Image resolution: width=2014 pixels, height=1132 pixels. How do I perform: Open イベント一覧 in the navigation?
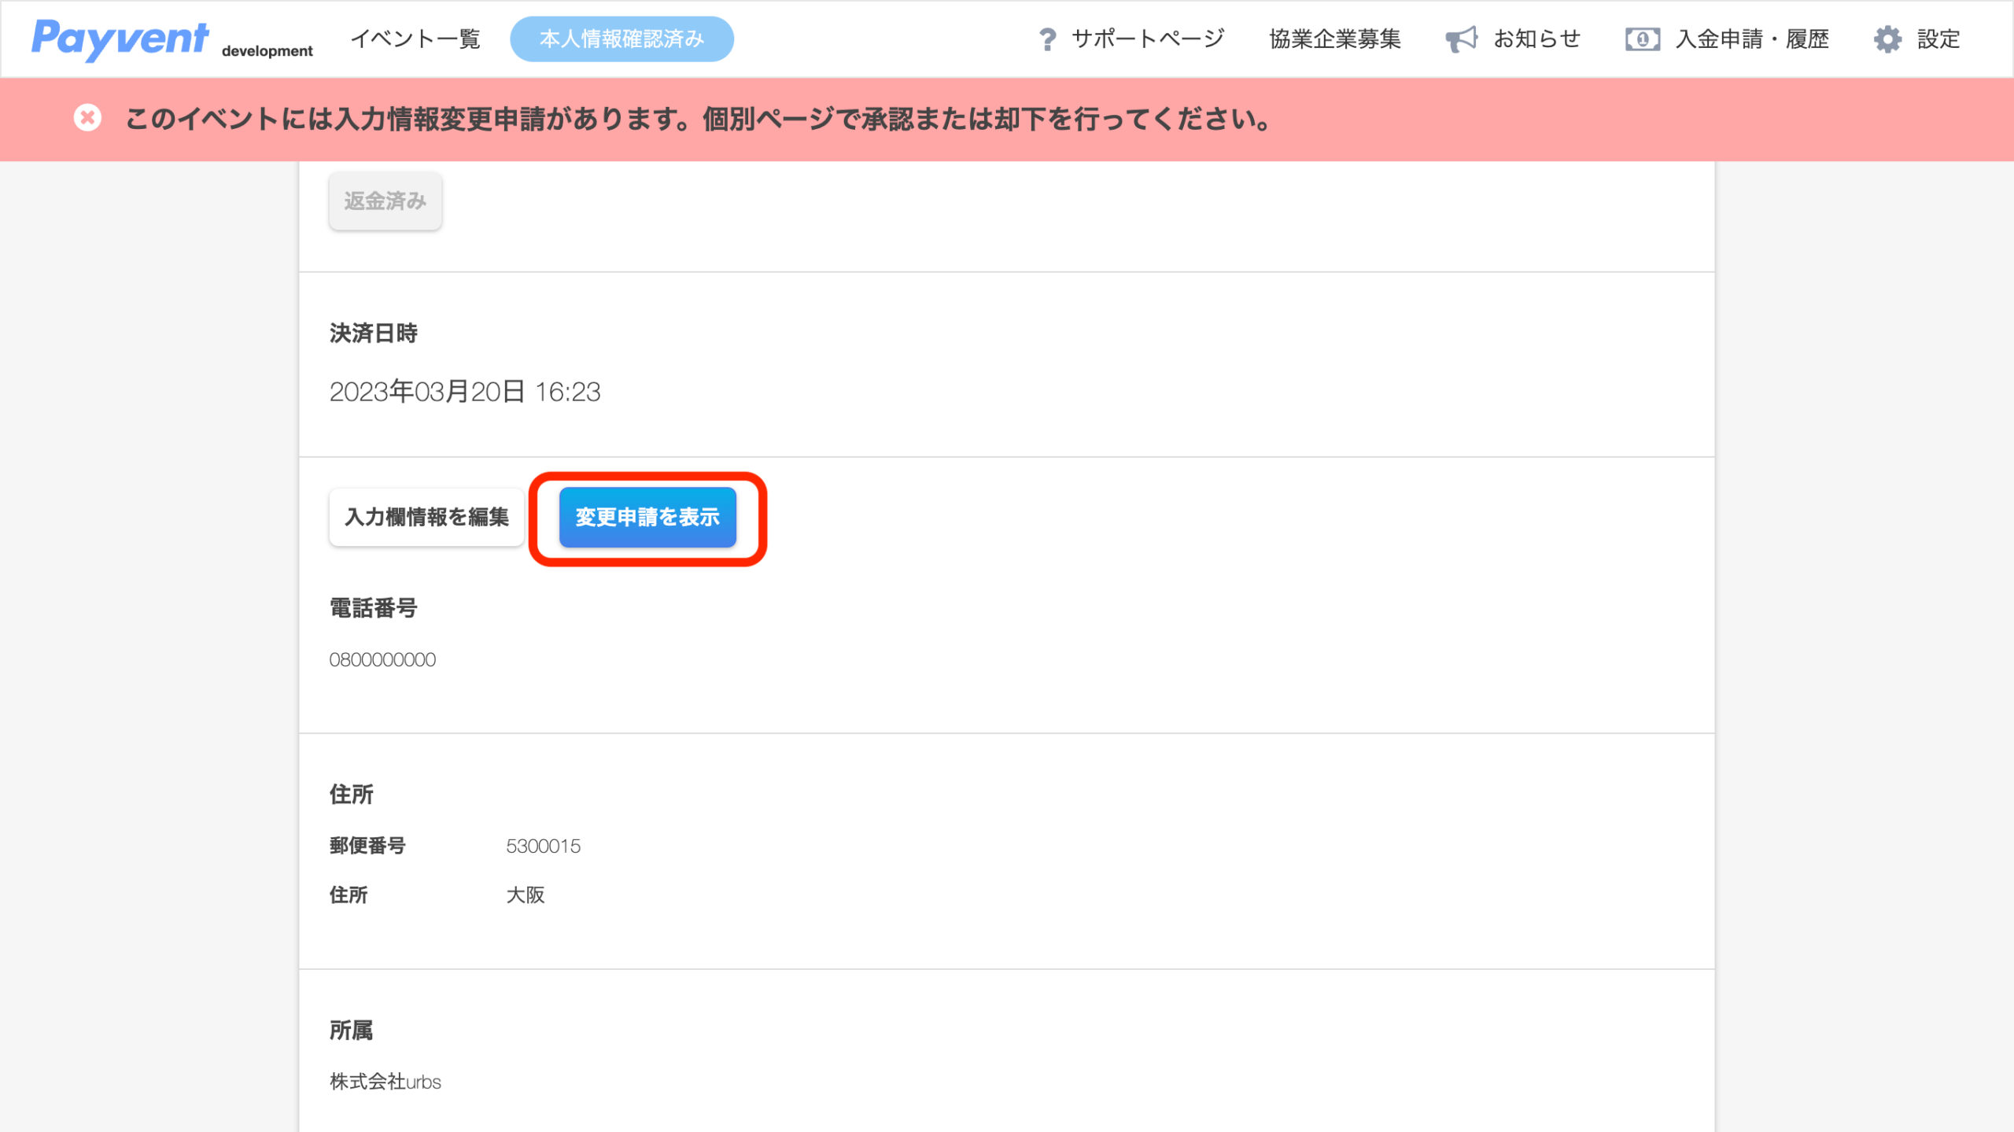(415, 39)
